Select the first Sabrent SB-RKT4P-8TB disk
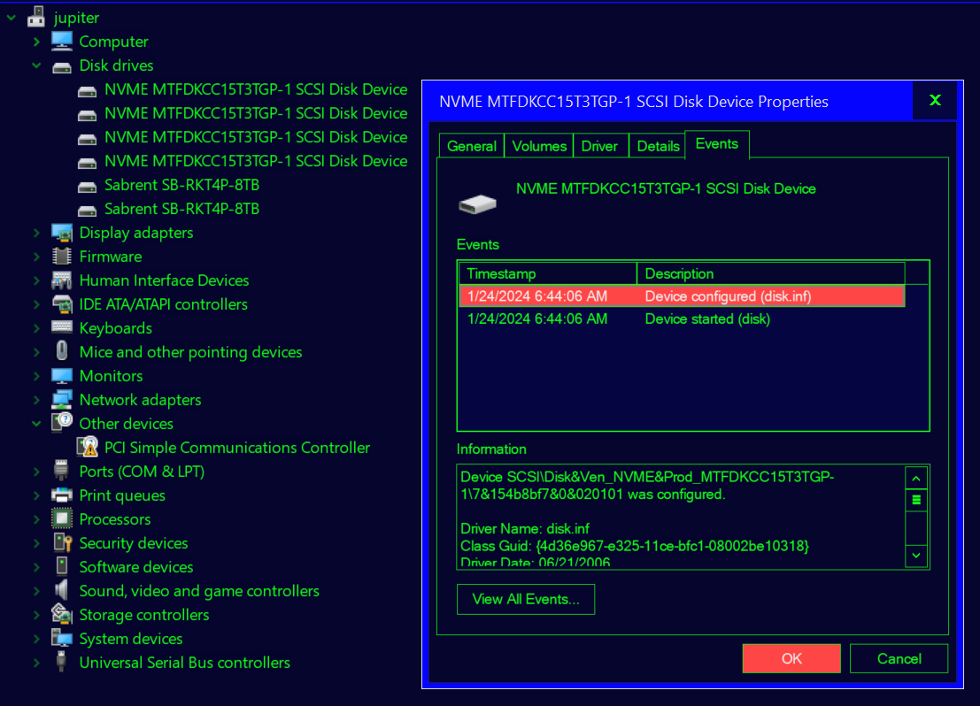This screenshot has height=706, width=980. pos(181,185)
